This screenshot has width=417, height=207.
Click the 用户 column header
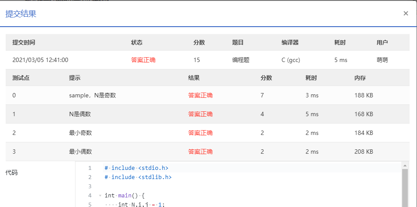382,42
